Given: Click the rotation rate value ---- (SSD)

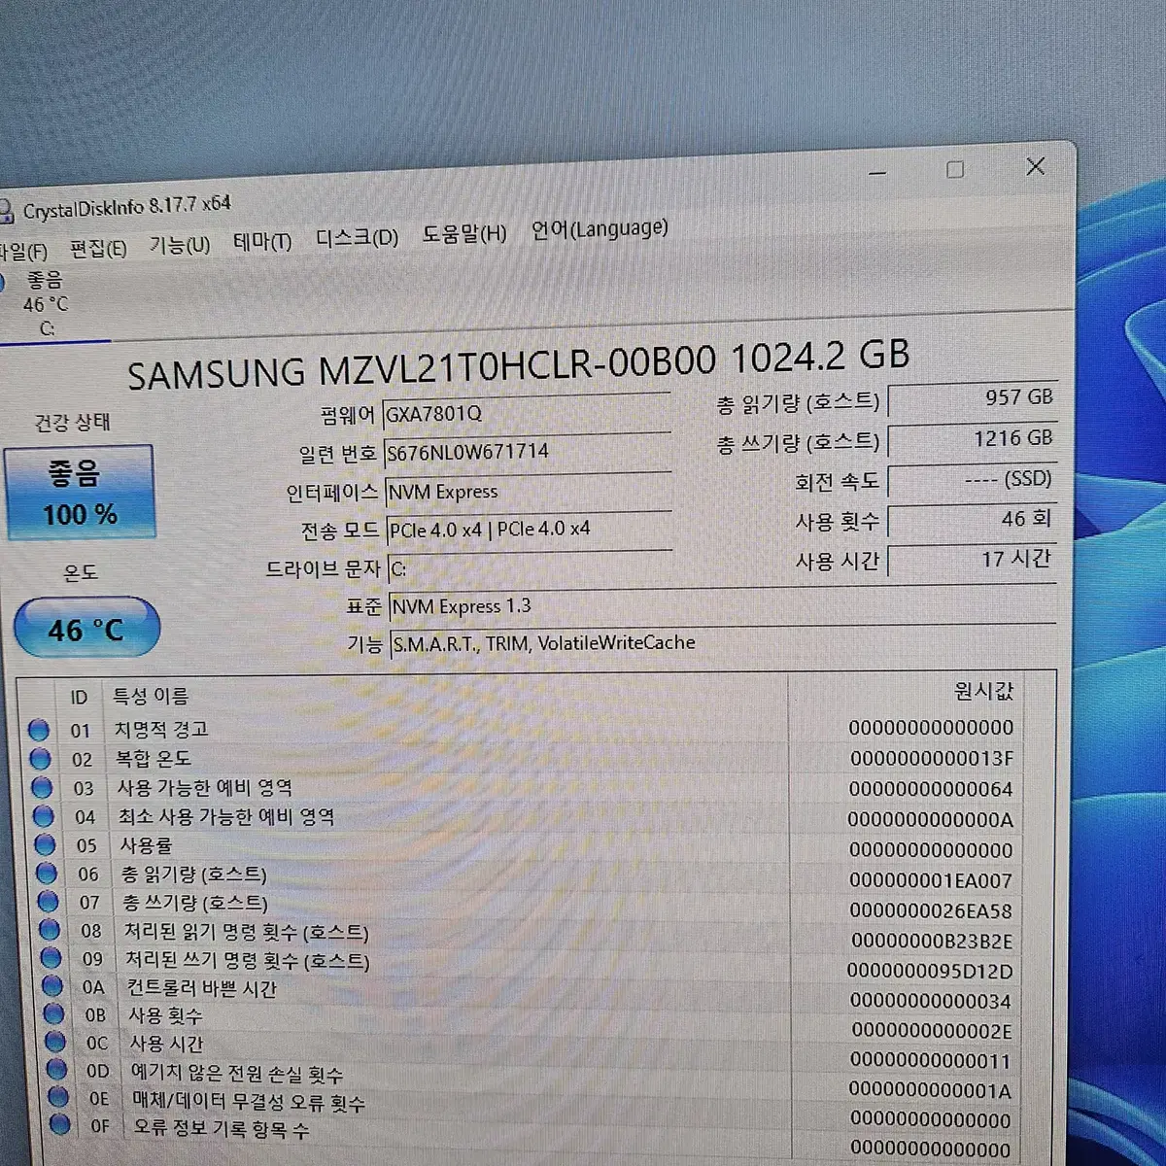Looking at the screenshot, I should coord(972,479).
